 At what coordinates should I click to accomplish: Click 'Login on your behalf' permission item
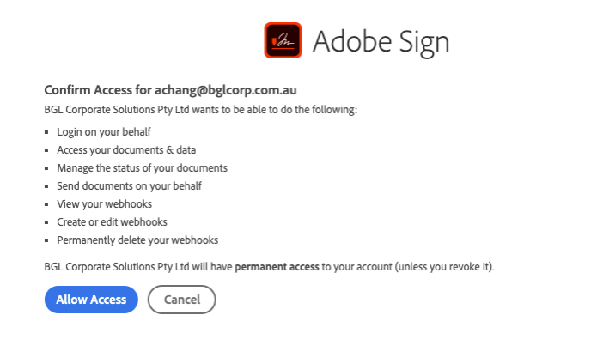(x=104, y=131)
